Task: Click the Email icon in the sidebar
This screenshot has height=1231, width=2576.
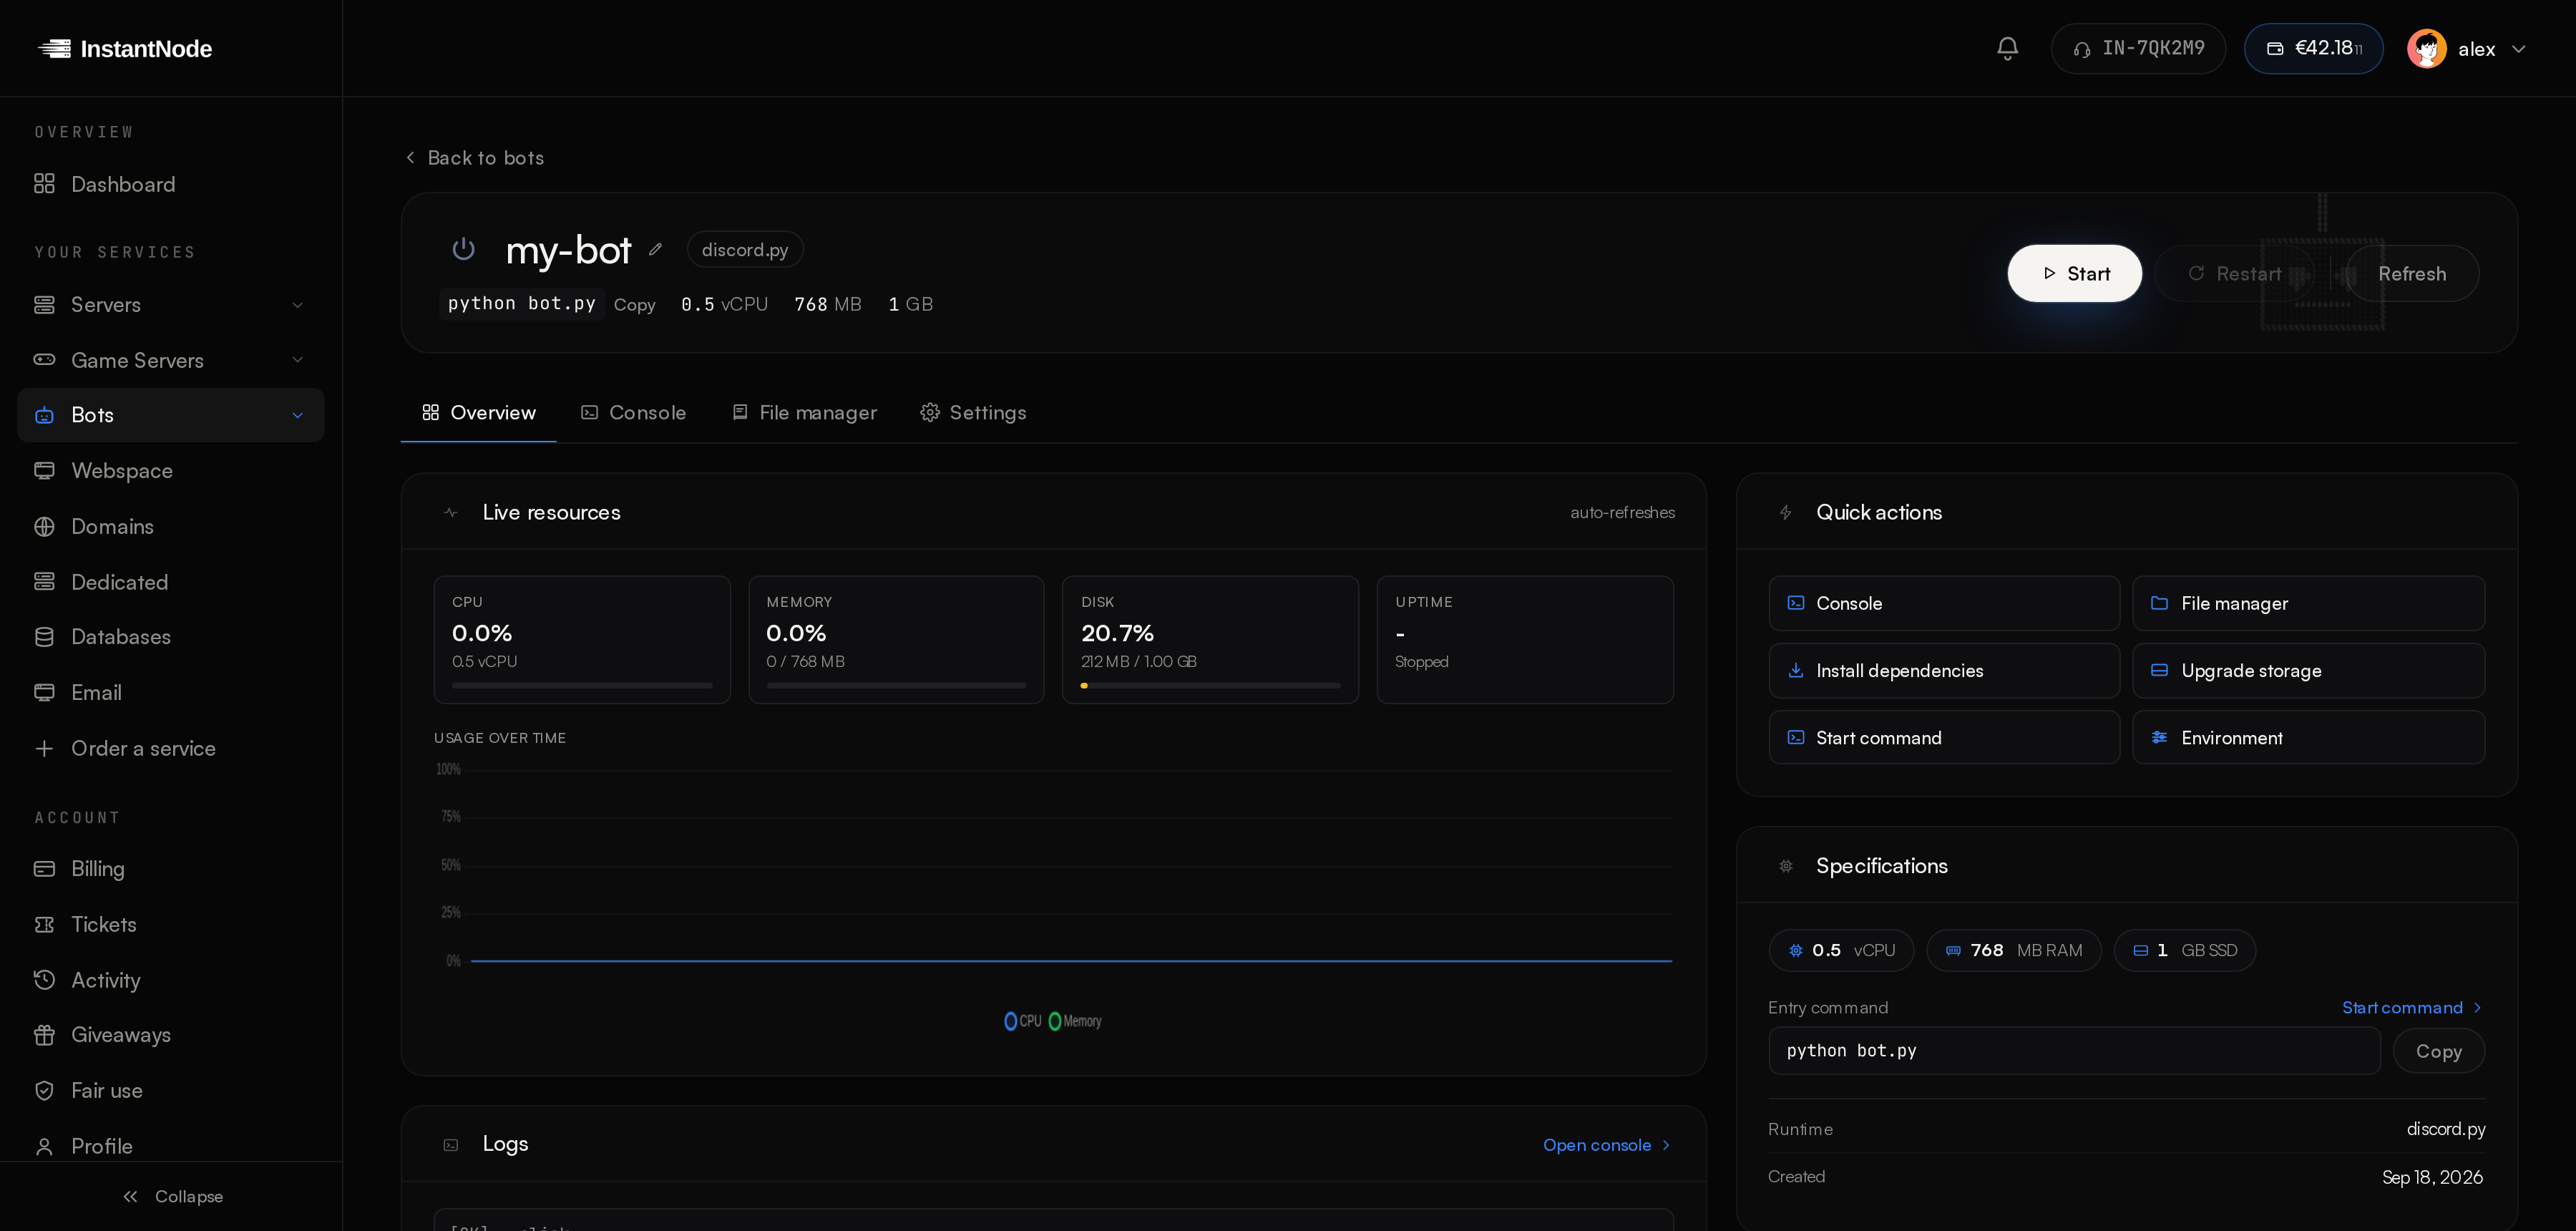Action: coord(44,693)
